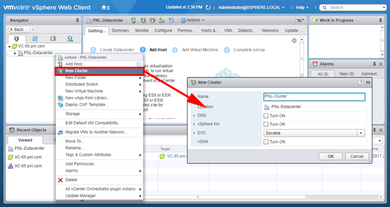The height and width of the screenshot is (207, 390).
Task: Select Rename in context menu
Action: [x=100, y=148]
